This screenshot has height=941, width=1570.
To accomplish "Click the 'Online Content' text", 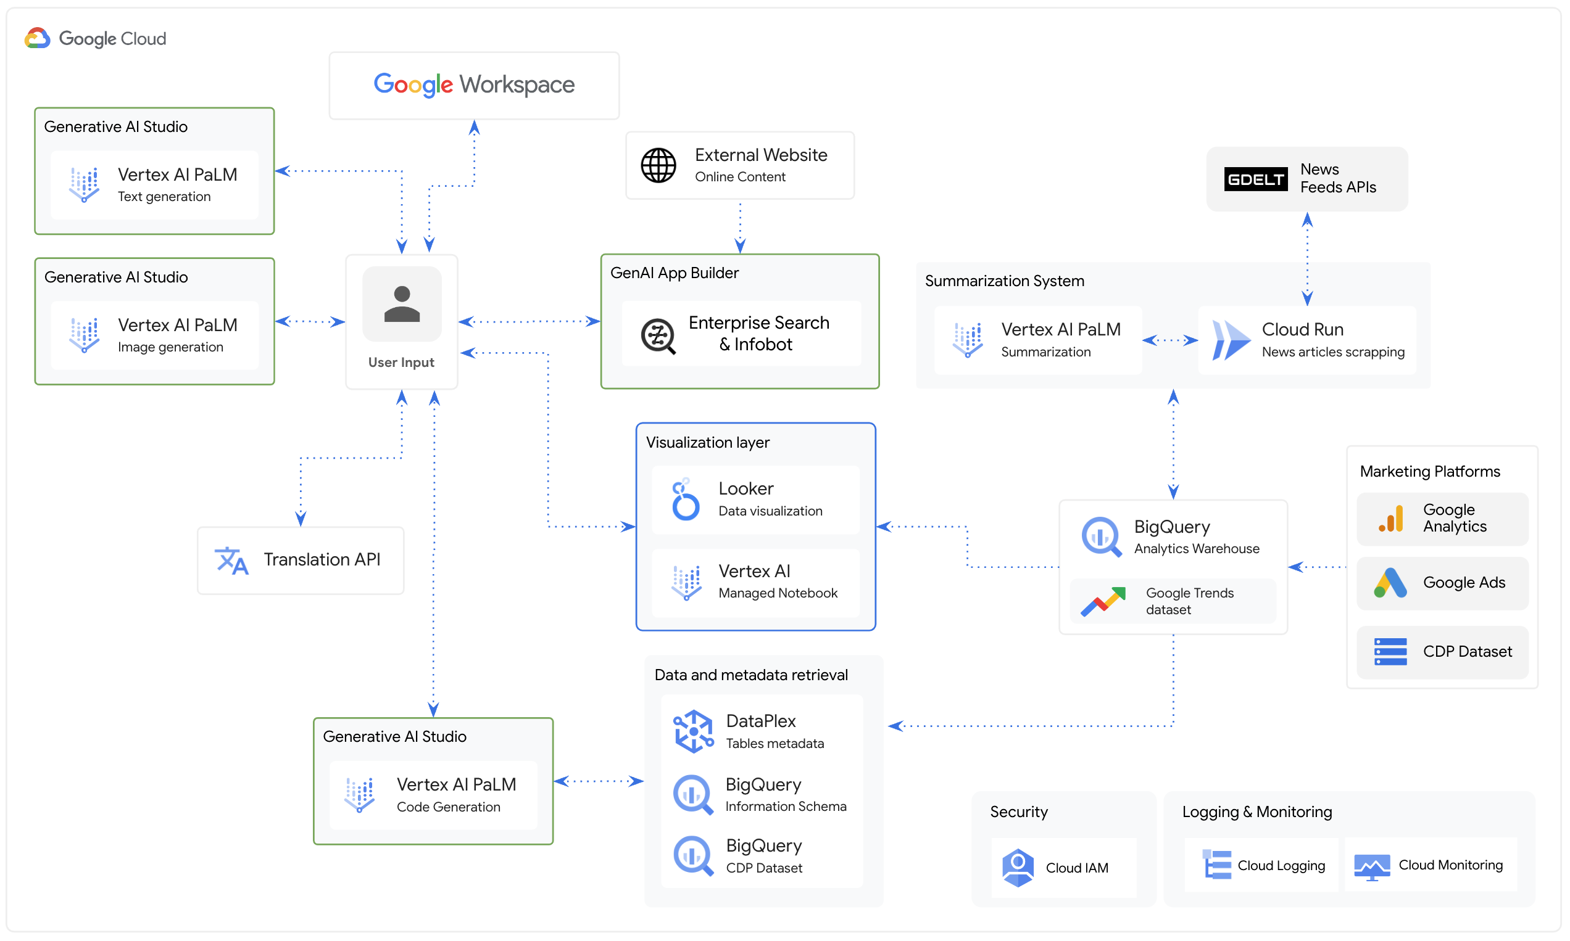I will click(x=741, y=177).
